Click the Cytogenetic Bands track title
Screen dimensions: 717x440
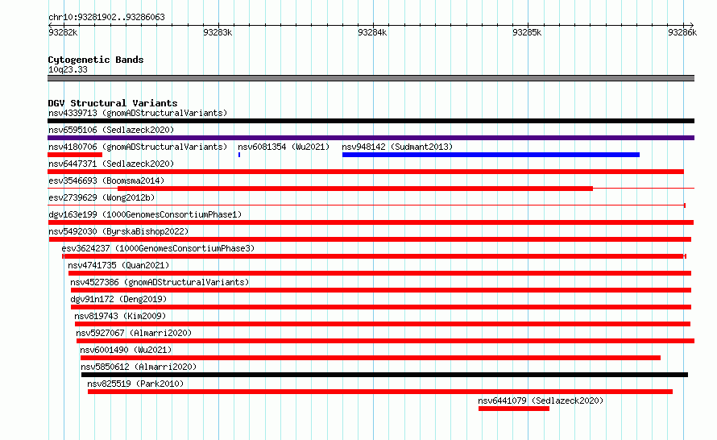[96, 60]
